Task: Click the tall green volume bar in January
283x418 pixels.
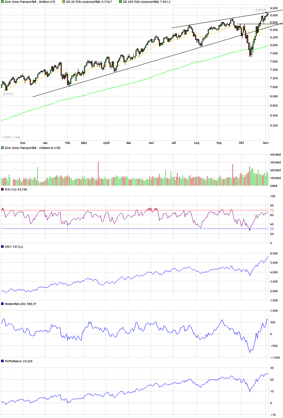Action: pos(38,176)
